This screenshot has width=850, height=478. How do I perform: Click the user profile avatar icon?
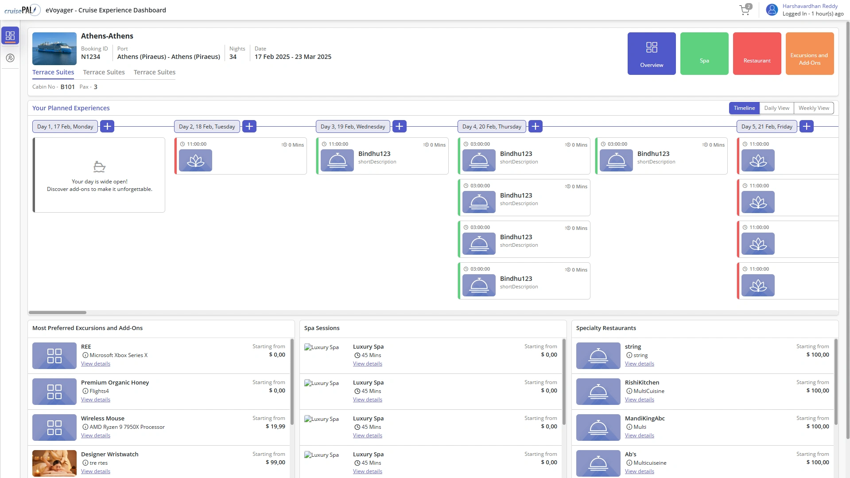(772, 10)
